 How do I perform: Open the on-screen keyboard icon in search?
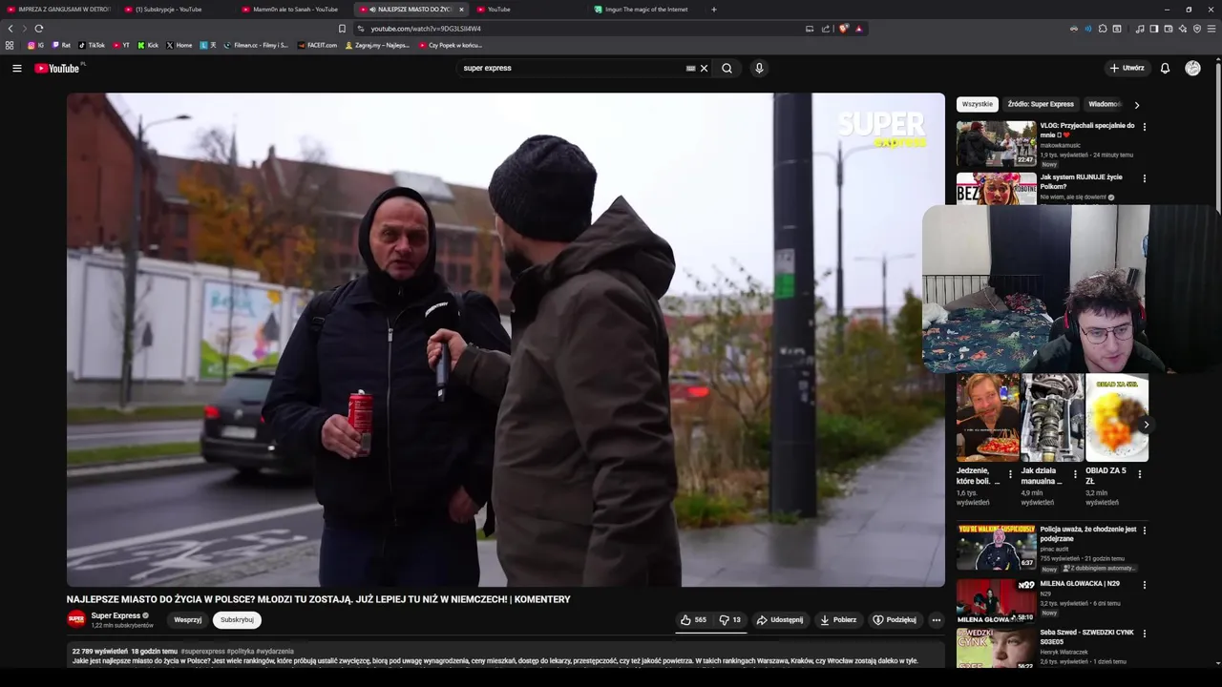(x=690, y=68)
